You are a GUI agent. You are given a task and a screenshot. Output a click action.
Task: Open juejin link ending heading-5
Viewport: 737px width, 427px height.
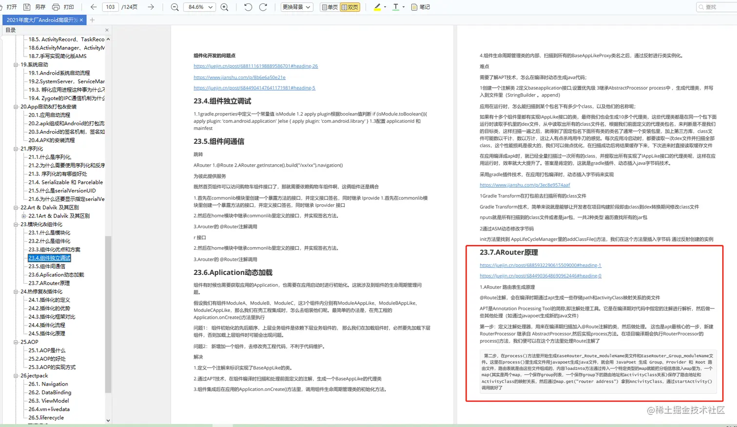pyautogui.click(x=254, y=88)
